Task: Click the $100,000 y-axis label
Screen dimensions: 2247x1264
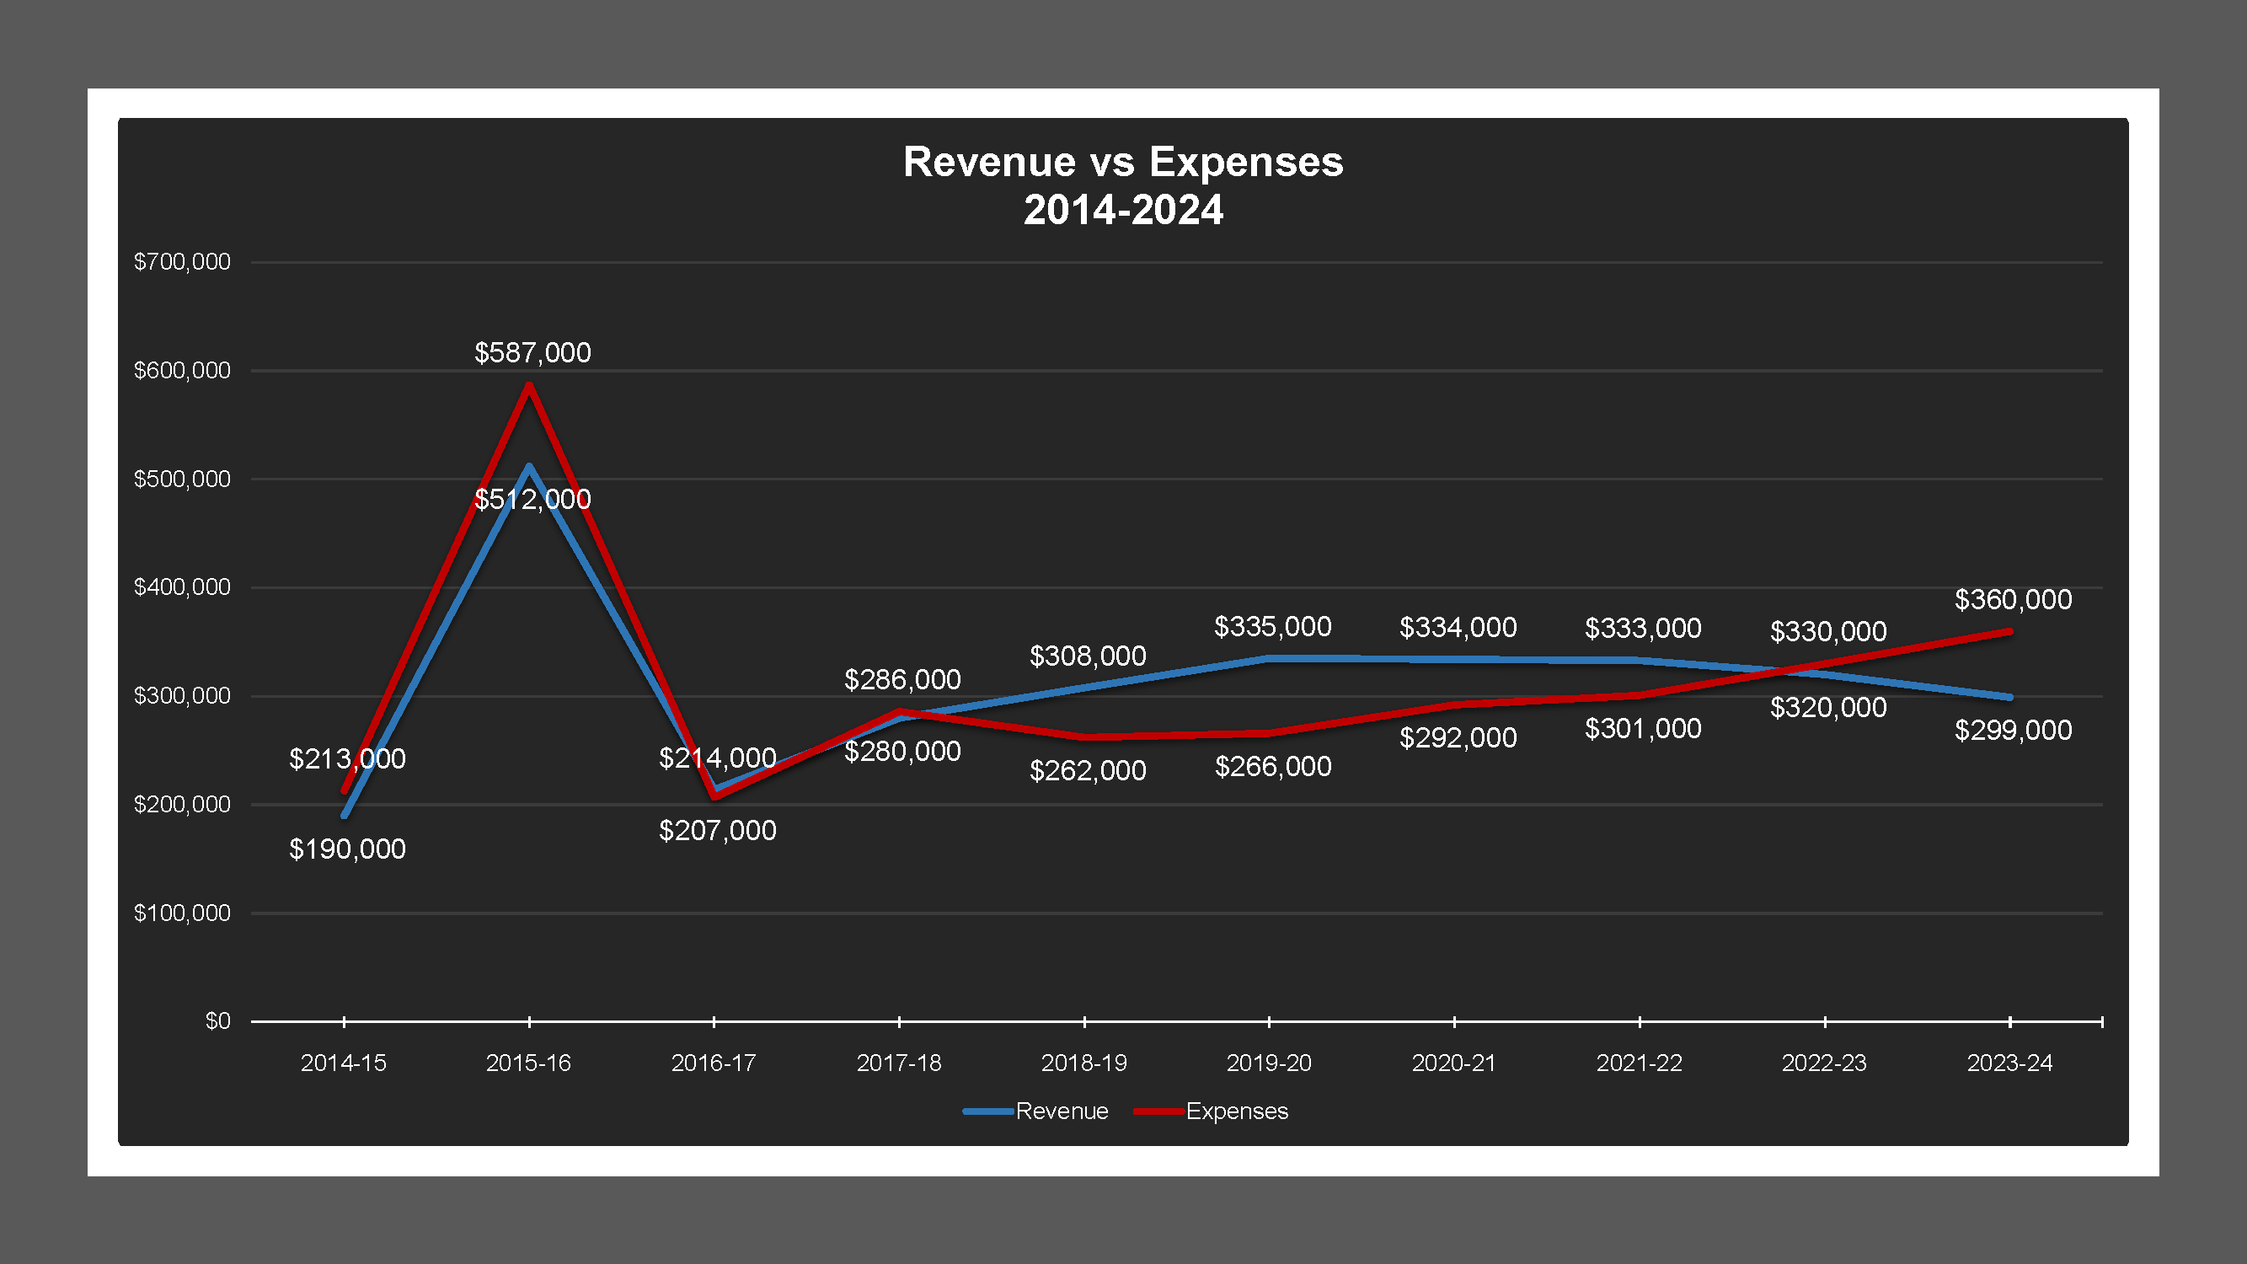Action: click(182, 913)
